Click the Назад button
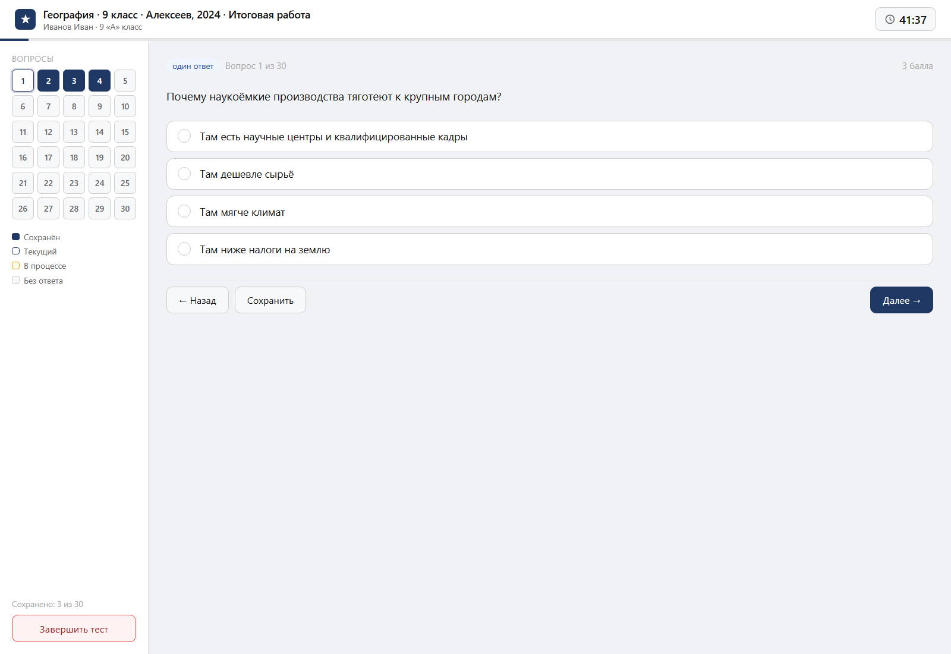Screen dimensions: 951x654 (x=197, y=300)
